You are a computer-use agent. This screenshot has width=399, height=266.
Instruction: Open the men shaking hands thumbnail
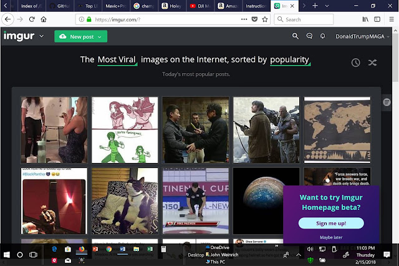(x=195, y=130)
